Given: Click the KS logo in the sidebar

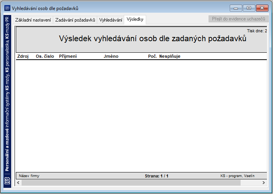Looking at the screenshot, I should pyautogui.click(x=7, y=181).
